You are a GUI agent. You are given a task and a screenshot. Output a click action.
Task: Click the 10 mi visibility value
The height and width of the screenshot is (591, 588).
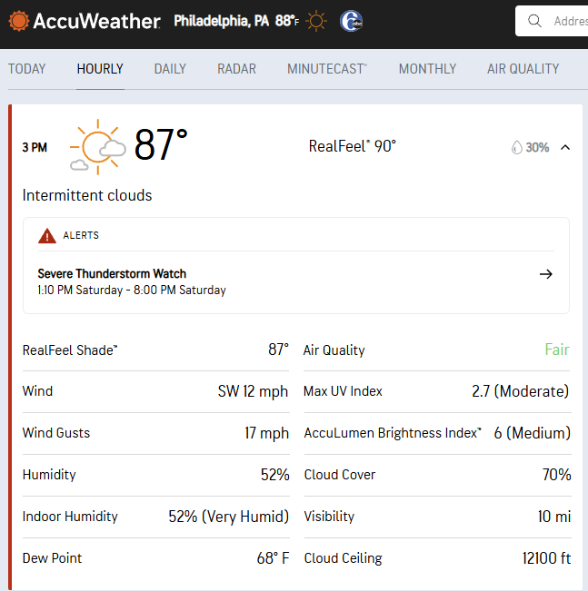click(x=554, y=517)
